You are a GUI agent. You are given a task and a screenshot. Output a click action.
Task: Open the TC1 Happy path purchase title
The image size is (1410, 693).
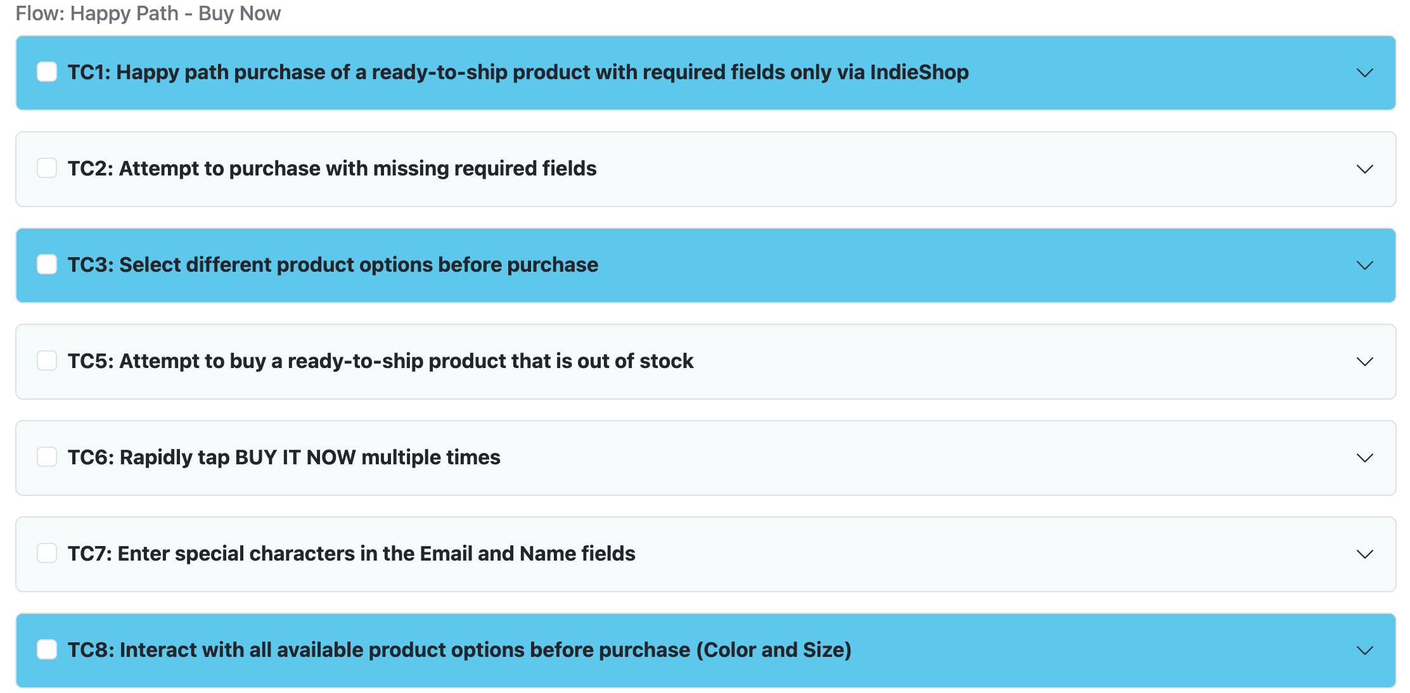[518, 72]
